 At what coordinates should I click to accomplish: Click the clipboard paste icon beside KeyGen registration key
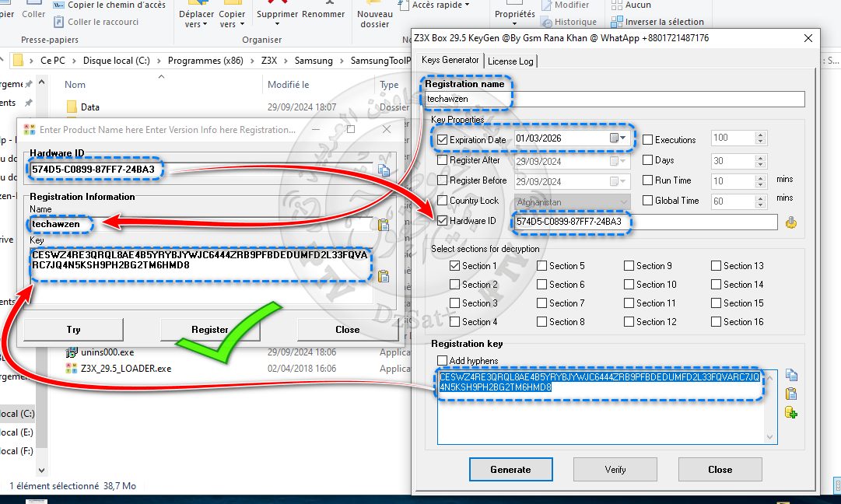pos(791,394)
